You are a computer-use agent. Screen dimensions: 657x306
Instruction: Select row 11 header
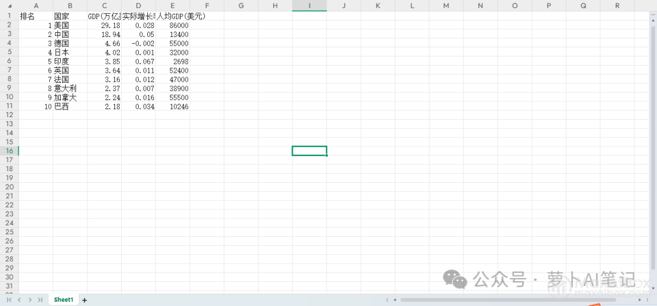(9, 106)
